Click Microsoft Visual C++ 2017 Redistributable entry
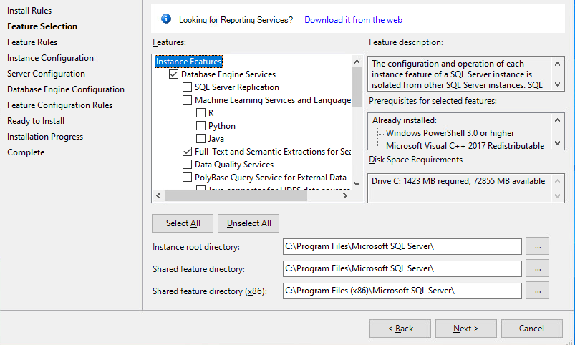Image resolution: width=575 pixels, height=345 pixels. [x=465, y=145]
